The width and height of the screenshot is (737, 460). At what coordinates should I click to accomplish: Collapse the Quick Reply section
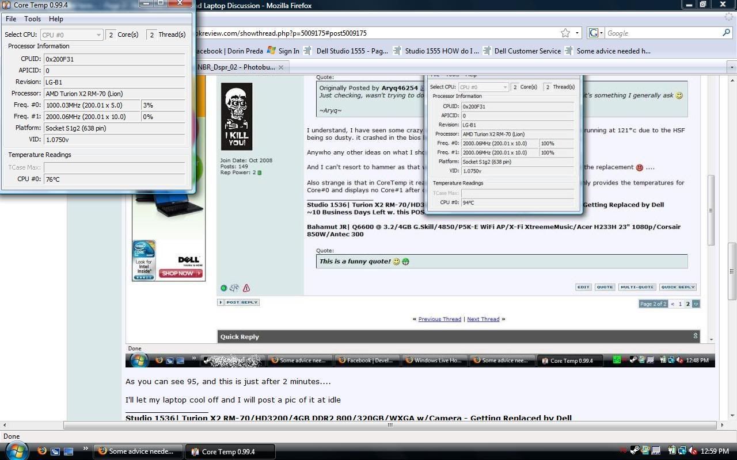[x=695, y=336]
